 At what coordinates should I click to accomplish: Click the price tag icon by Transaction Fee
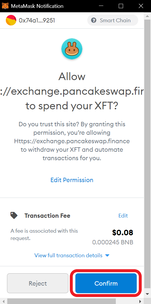tap(14, 215)
